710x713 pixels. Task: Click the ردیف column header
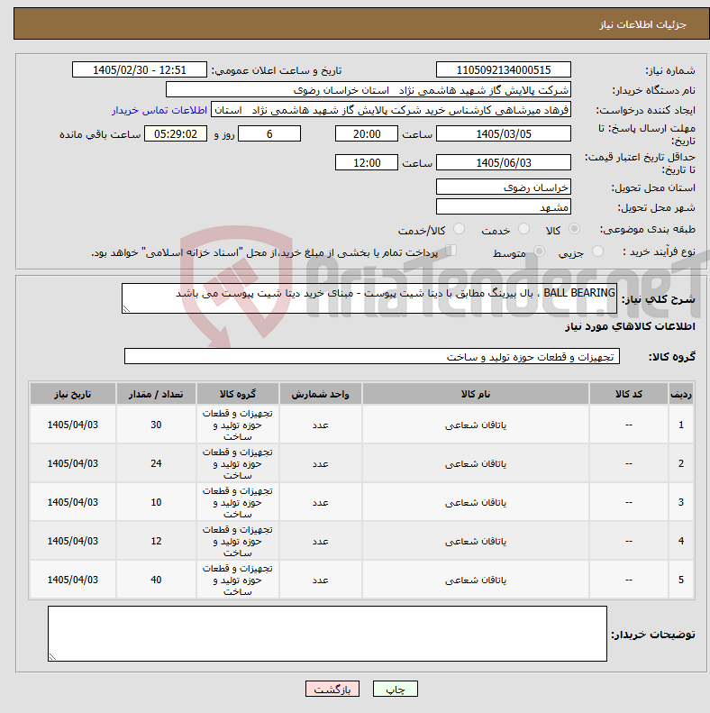(681, 394)
